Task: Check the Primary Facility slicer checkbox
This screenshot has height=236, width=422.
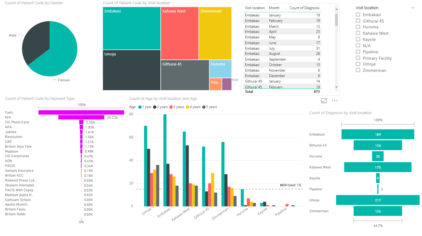Action: click(x=358, y=58)
